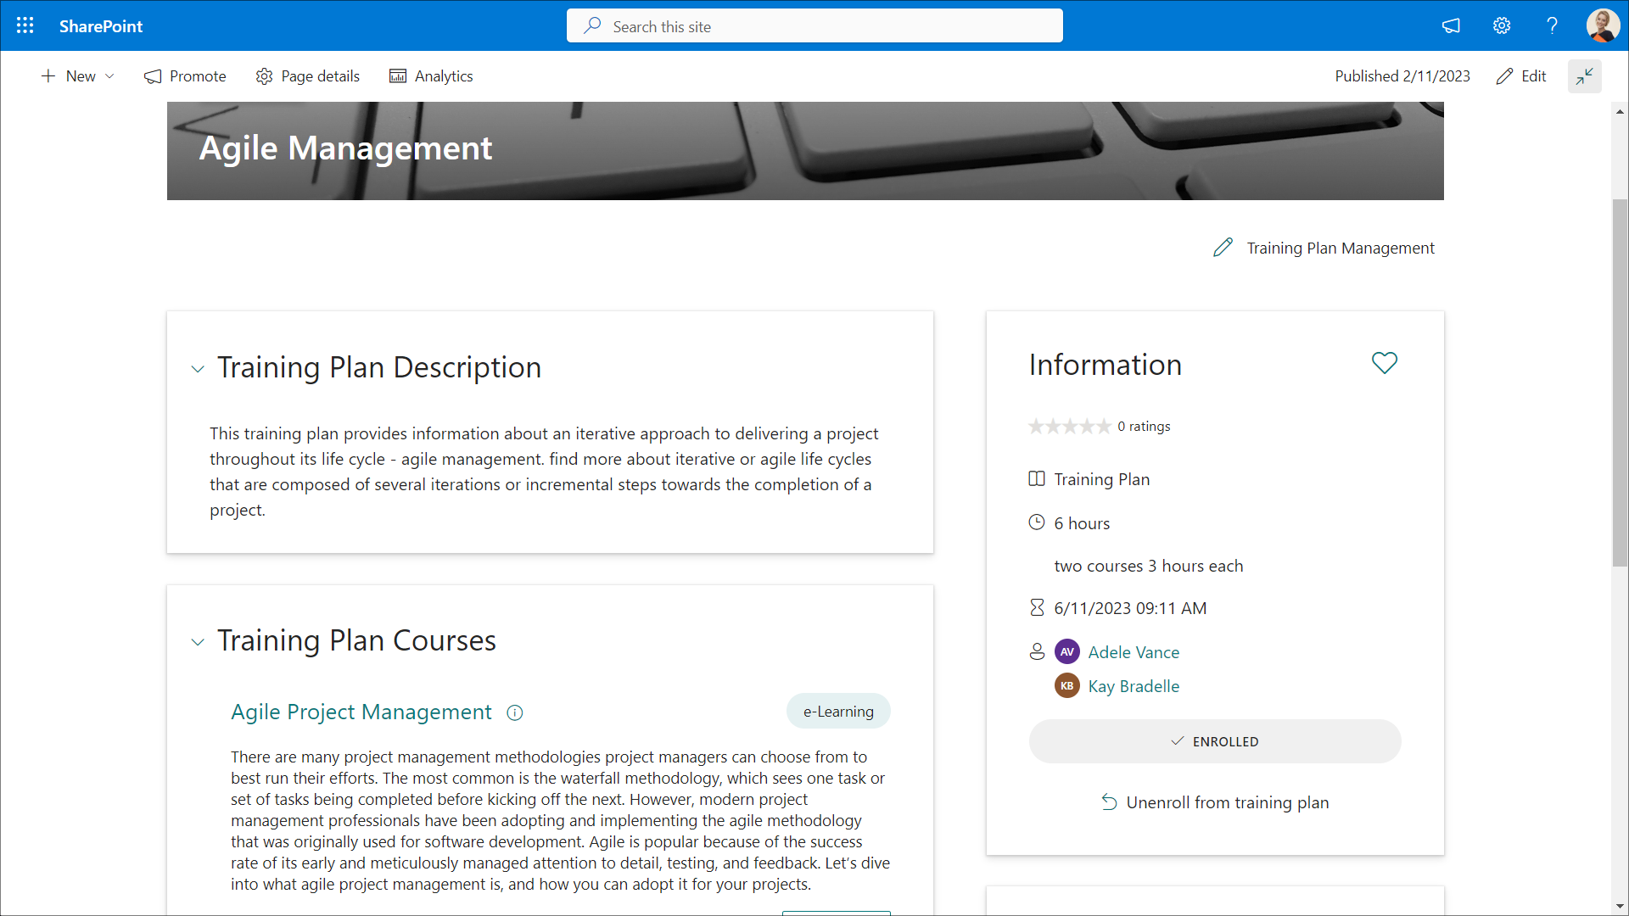Click the vertical scrollbar thumb

[1620, 382]
